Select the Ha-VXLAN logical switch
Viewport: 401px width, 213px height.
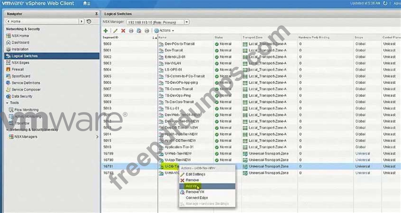173,63
